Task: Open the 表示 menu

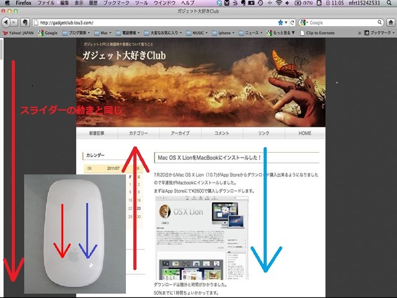Action: point(79,3)
